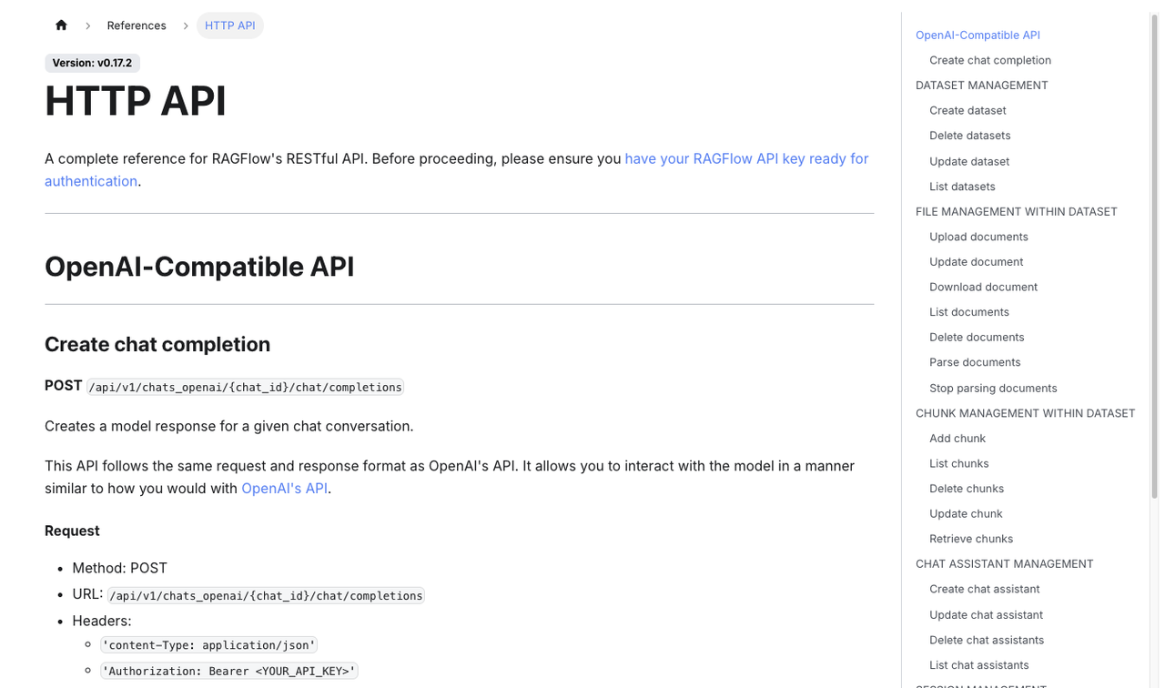Click the 'Method: POST' list item
The width and height of the screenshot is (1165, 688).
pyautogui.click(x=120, y=568)
